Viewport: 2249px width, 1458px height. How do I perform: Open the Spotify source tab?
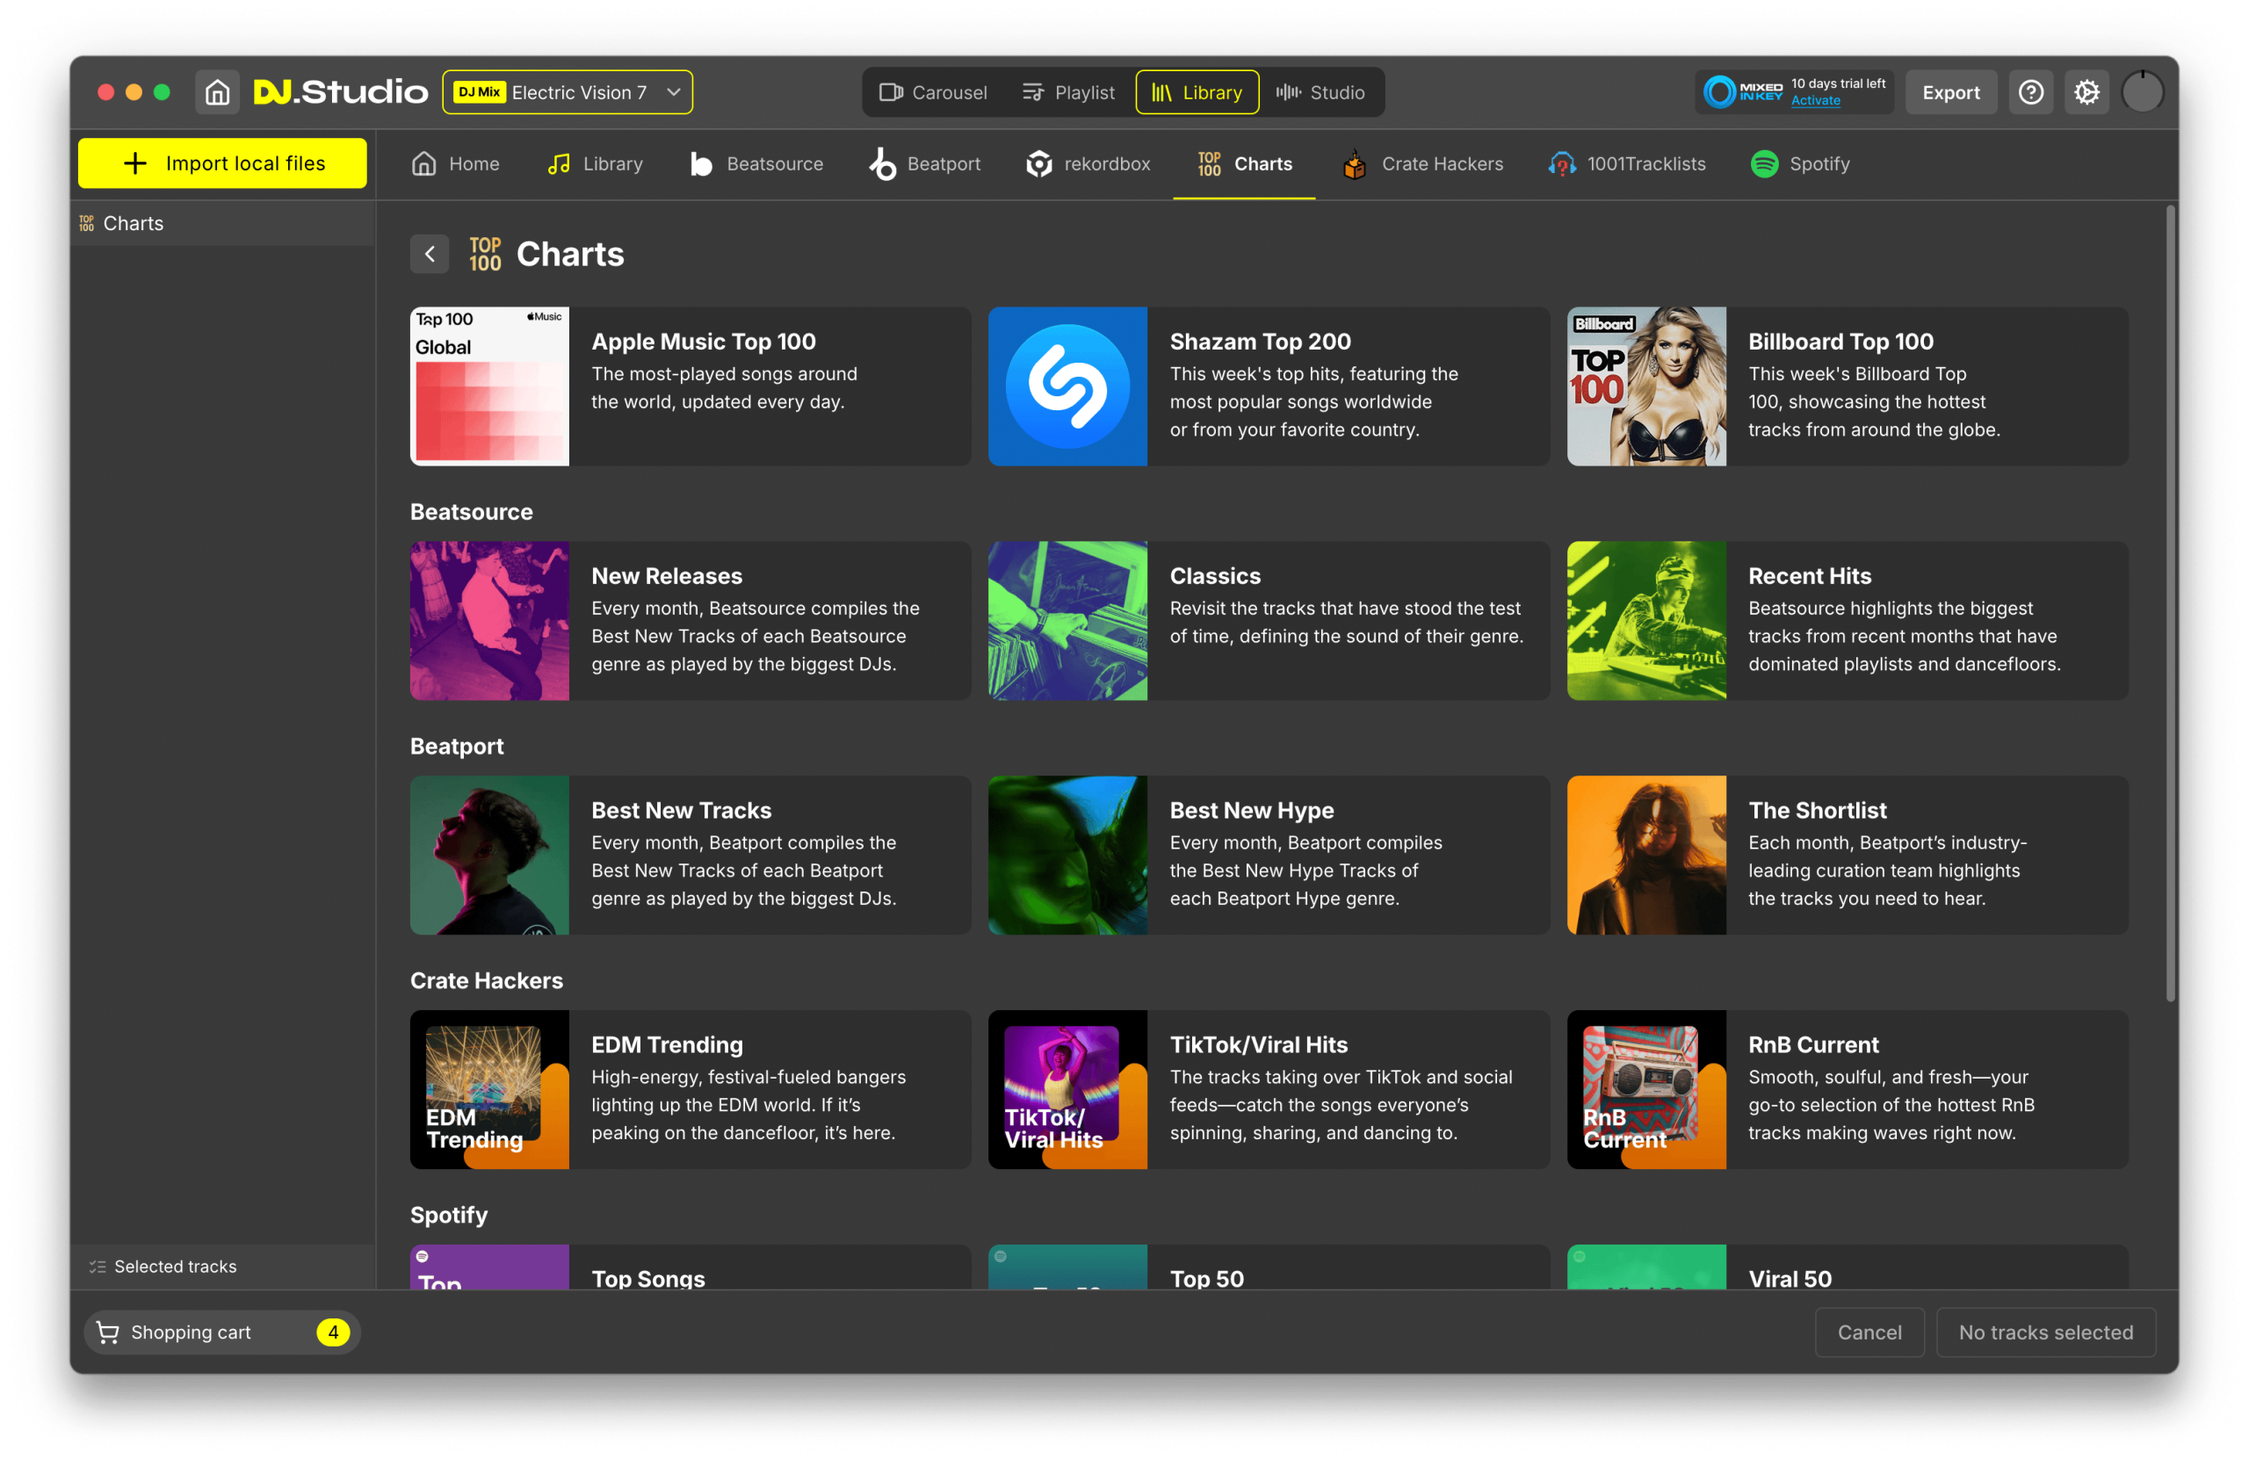1799,163
